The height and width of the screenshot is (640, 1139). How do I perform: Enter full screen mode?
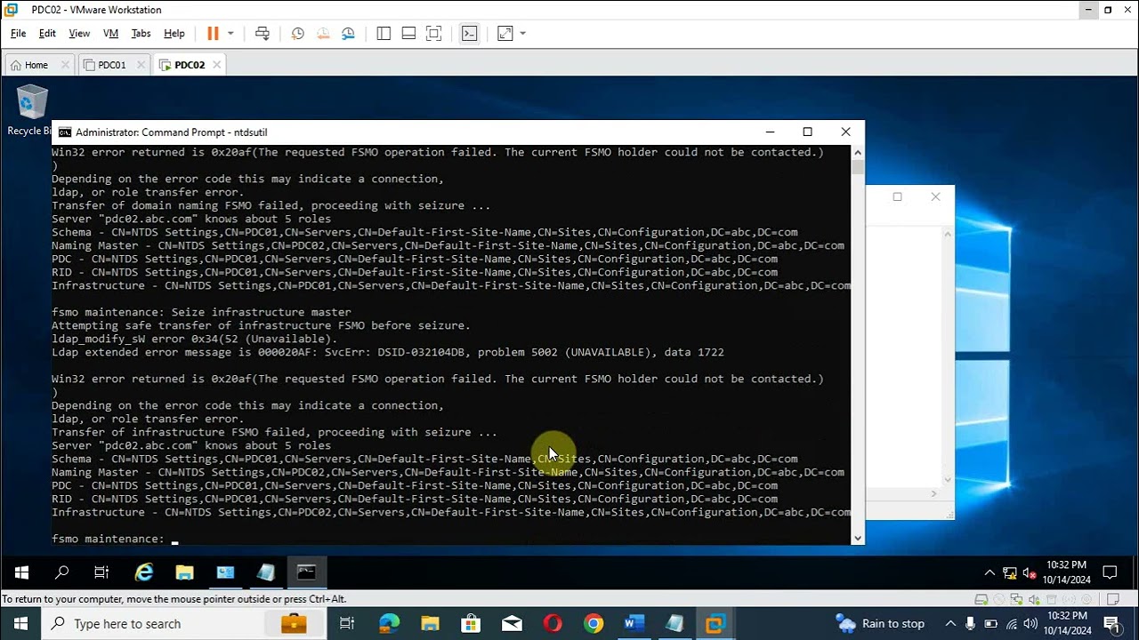tap(433, 34)
